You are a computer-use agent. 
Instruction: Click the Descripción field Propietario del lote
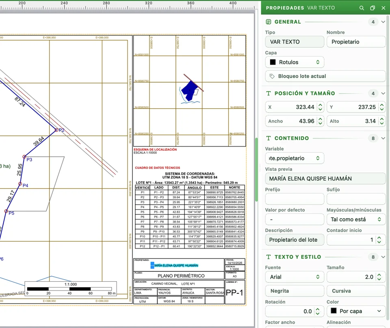(x=295, y=240)
